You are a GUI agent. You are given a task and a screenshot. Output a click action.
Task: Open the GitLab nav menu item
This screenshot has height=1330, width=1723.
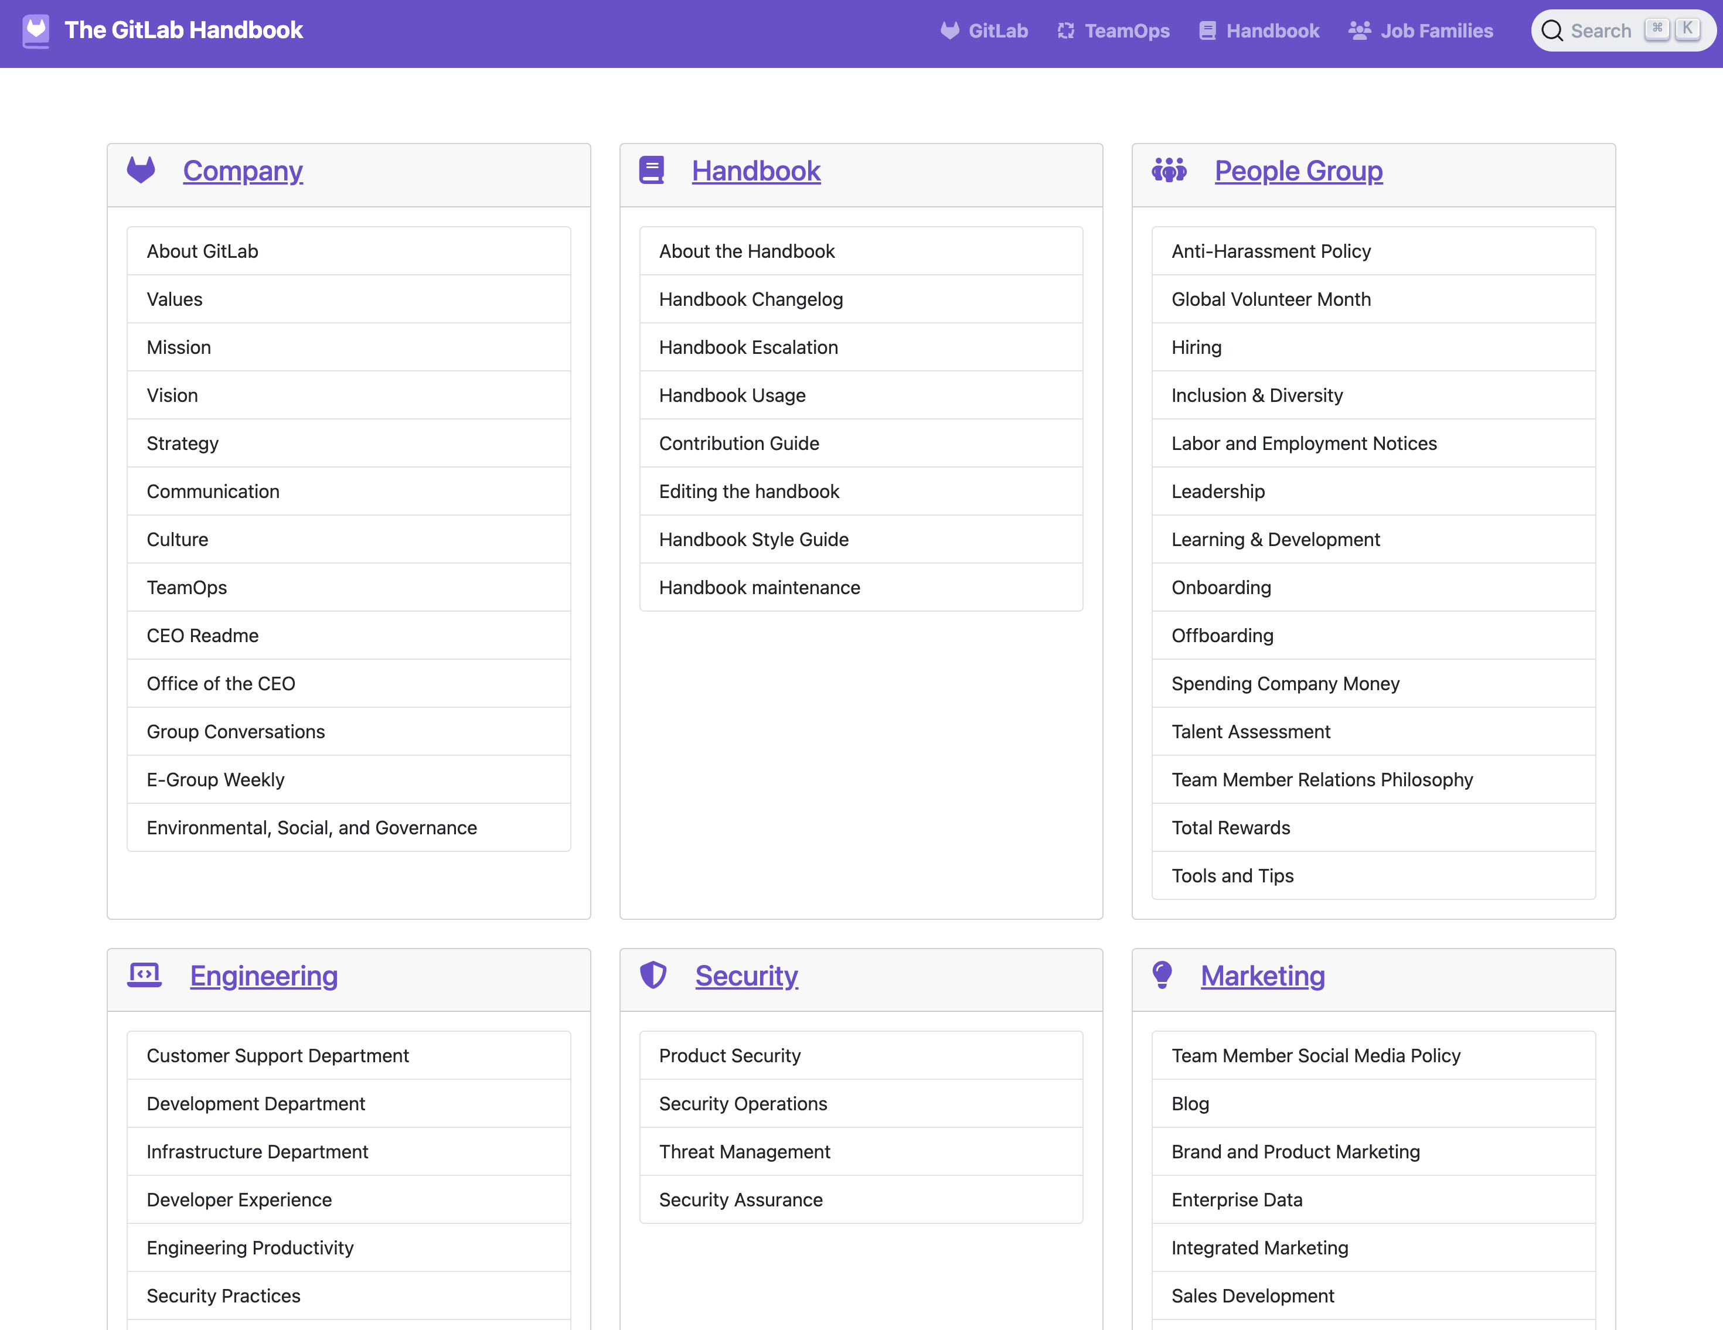pyautogui.click(x=985, y=31)
